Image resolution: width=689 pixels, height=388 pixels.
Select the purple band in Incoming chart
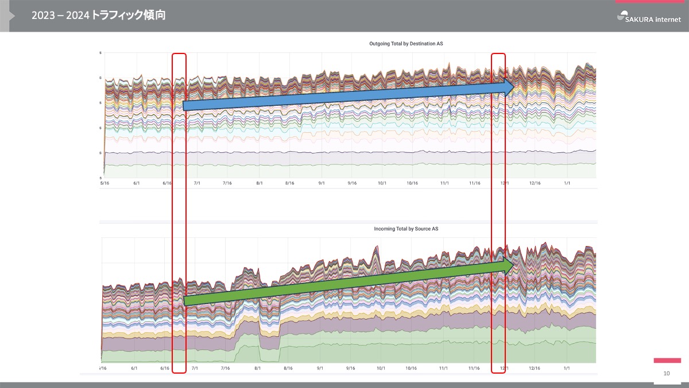(402, 323)
